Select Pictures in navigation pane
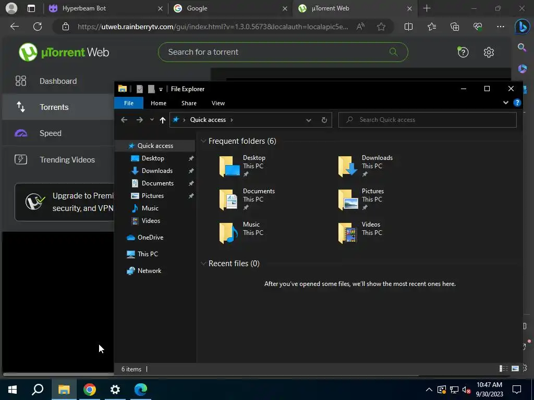This screenshot has width=534, height=400. pos(153,196)
